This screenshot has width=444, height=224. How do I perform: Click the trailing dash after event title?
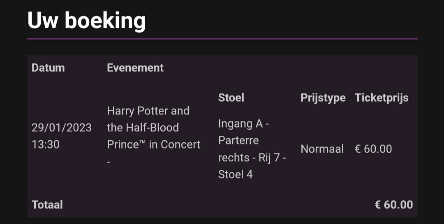tap(109, 162)
